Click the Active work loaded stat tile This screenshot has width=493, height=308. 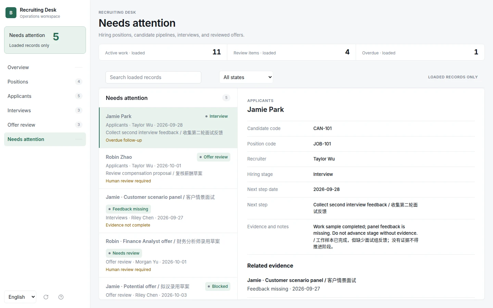pos(163,52)
